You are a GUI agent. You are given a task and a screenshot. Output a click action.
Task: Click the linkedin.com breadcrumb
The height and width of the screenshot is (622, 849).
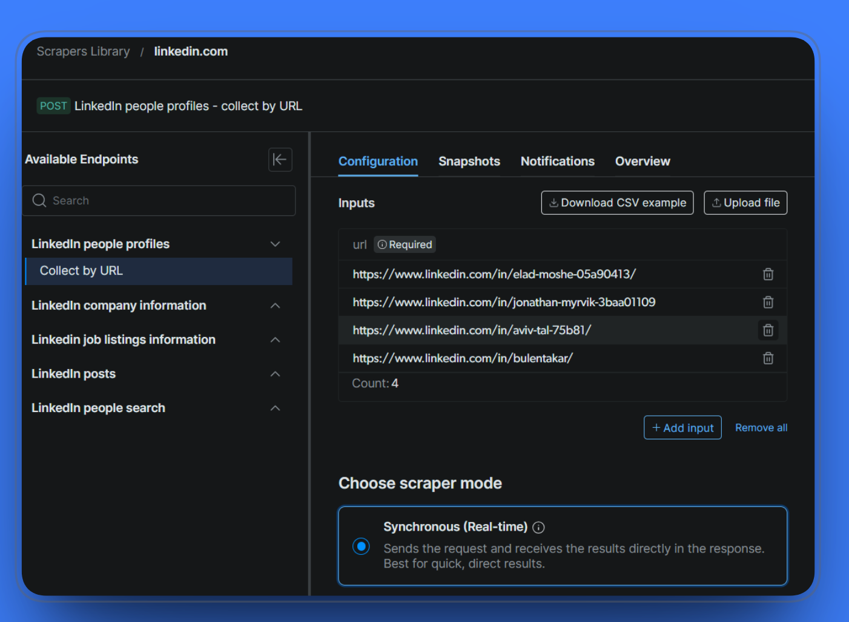pyautogui.click(x=191, y=51)
